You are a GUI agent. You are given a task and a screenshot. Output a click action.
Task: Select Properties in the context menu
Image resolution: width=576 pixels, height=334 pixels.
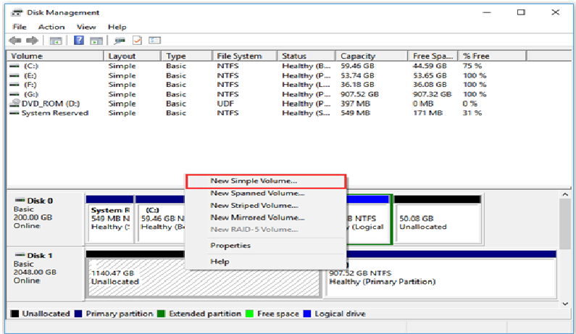point(266,246)
